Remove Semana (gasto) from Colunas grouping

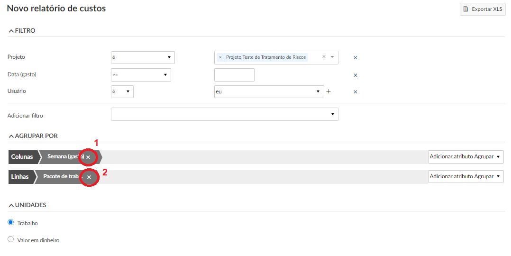tap(88, 157)
